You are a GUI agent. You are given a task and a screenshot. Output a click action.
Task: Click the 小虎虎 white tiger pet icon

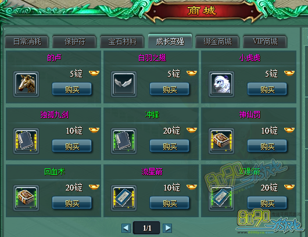coord(221,84)
